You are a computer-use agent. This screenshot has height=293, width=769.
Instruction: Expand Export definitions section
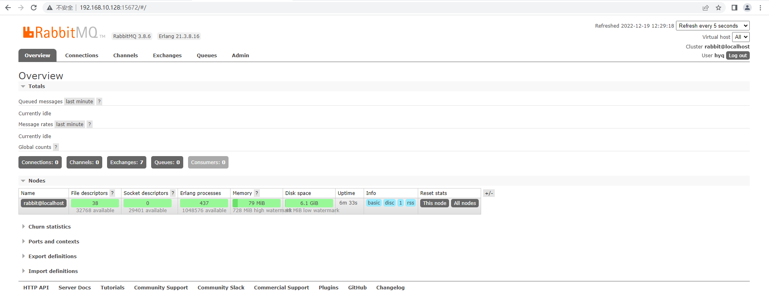click(52, 257)
